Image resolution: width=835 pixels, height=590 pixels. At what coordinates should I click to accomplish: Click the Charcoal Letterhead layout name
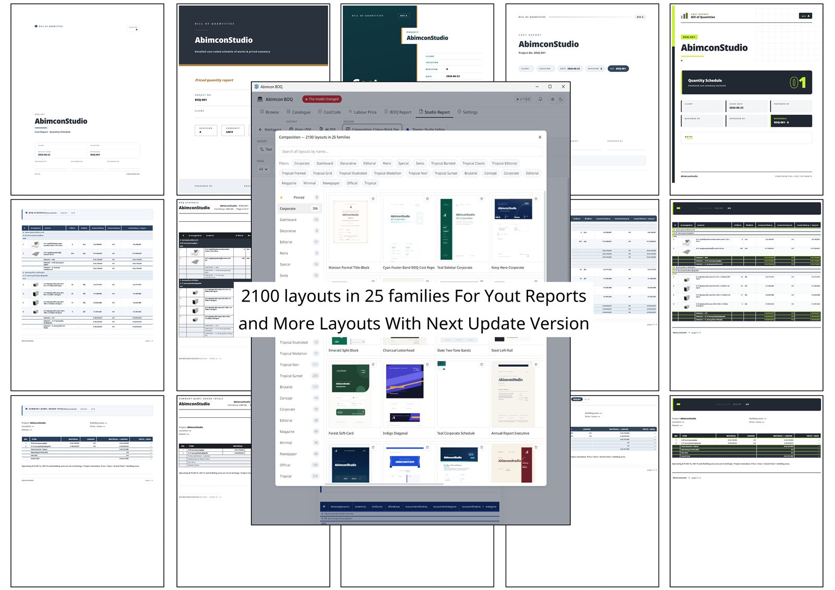[x=399, y=351]
